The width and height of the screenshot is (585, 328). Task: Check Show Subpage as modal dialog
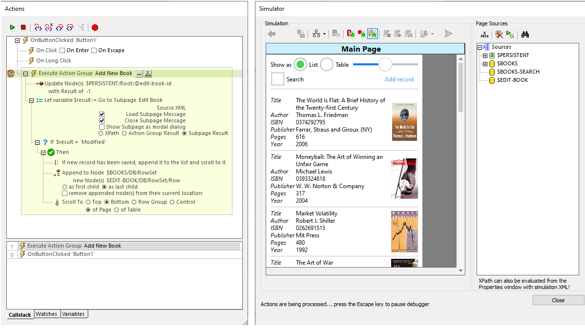pos(102,127)
